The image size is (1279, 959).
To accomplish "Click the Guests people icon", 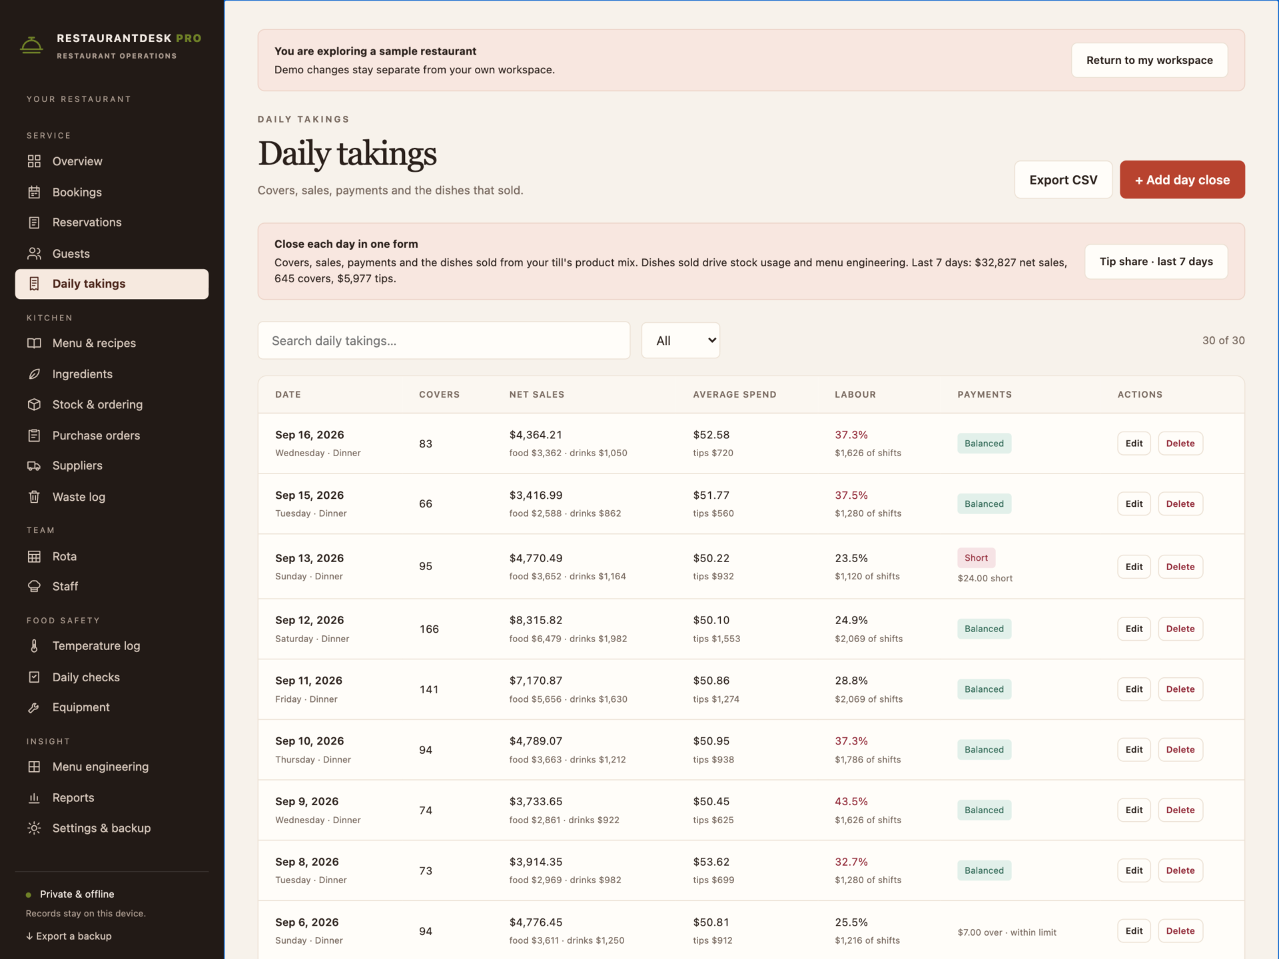I will point(34,253).
